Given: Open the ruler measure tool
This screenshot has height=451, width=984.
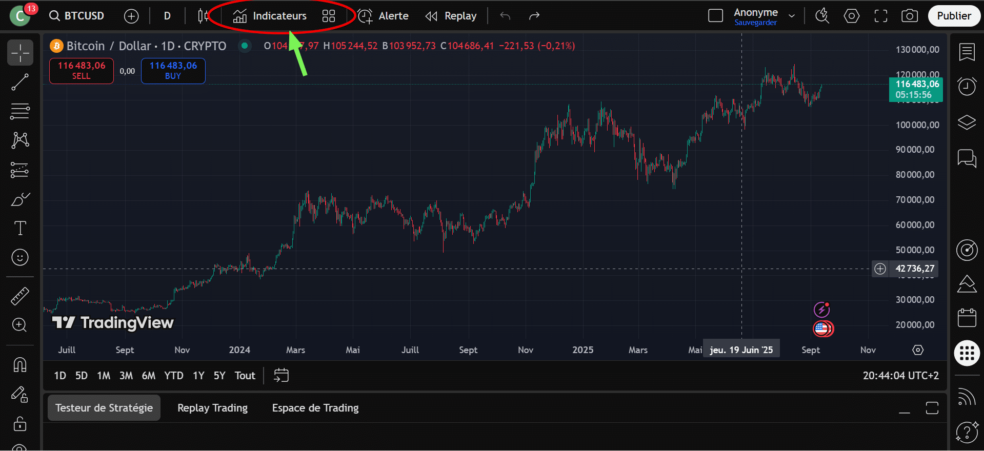Looking at the screenshot, I should pos(20,296).
